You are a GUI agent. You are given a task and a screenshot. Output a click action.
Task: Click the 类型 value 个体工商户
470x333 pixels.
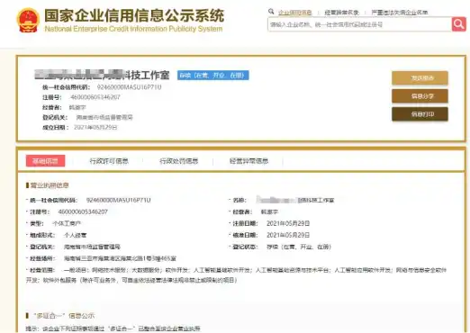pyautogui.click(x=67, y=223)
